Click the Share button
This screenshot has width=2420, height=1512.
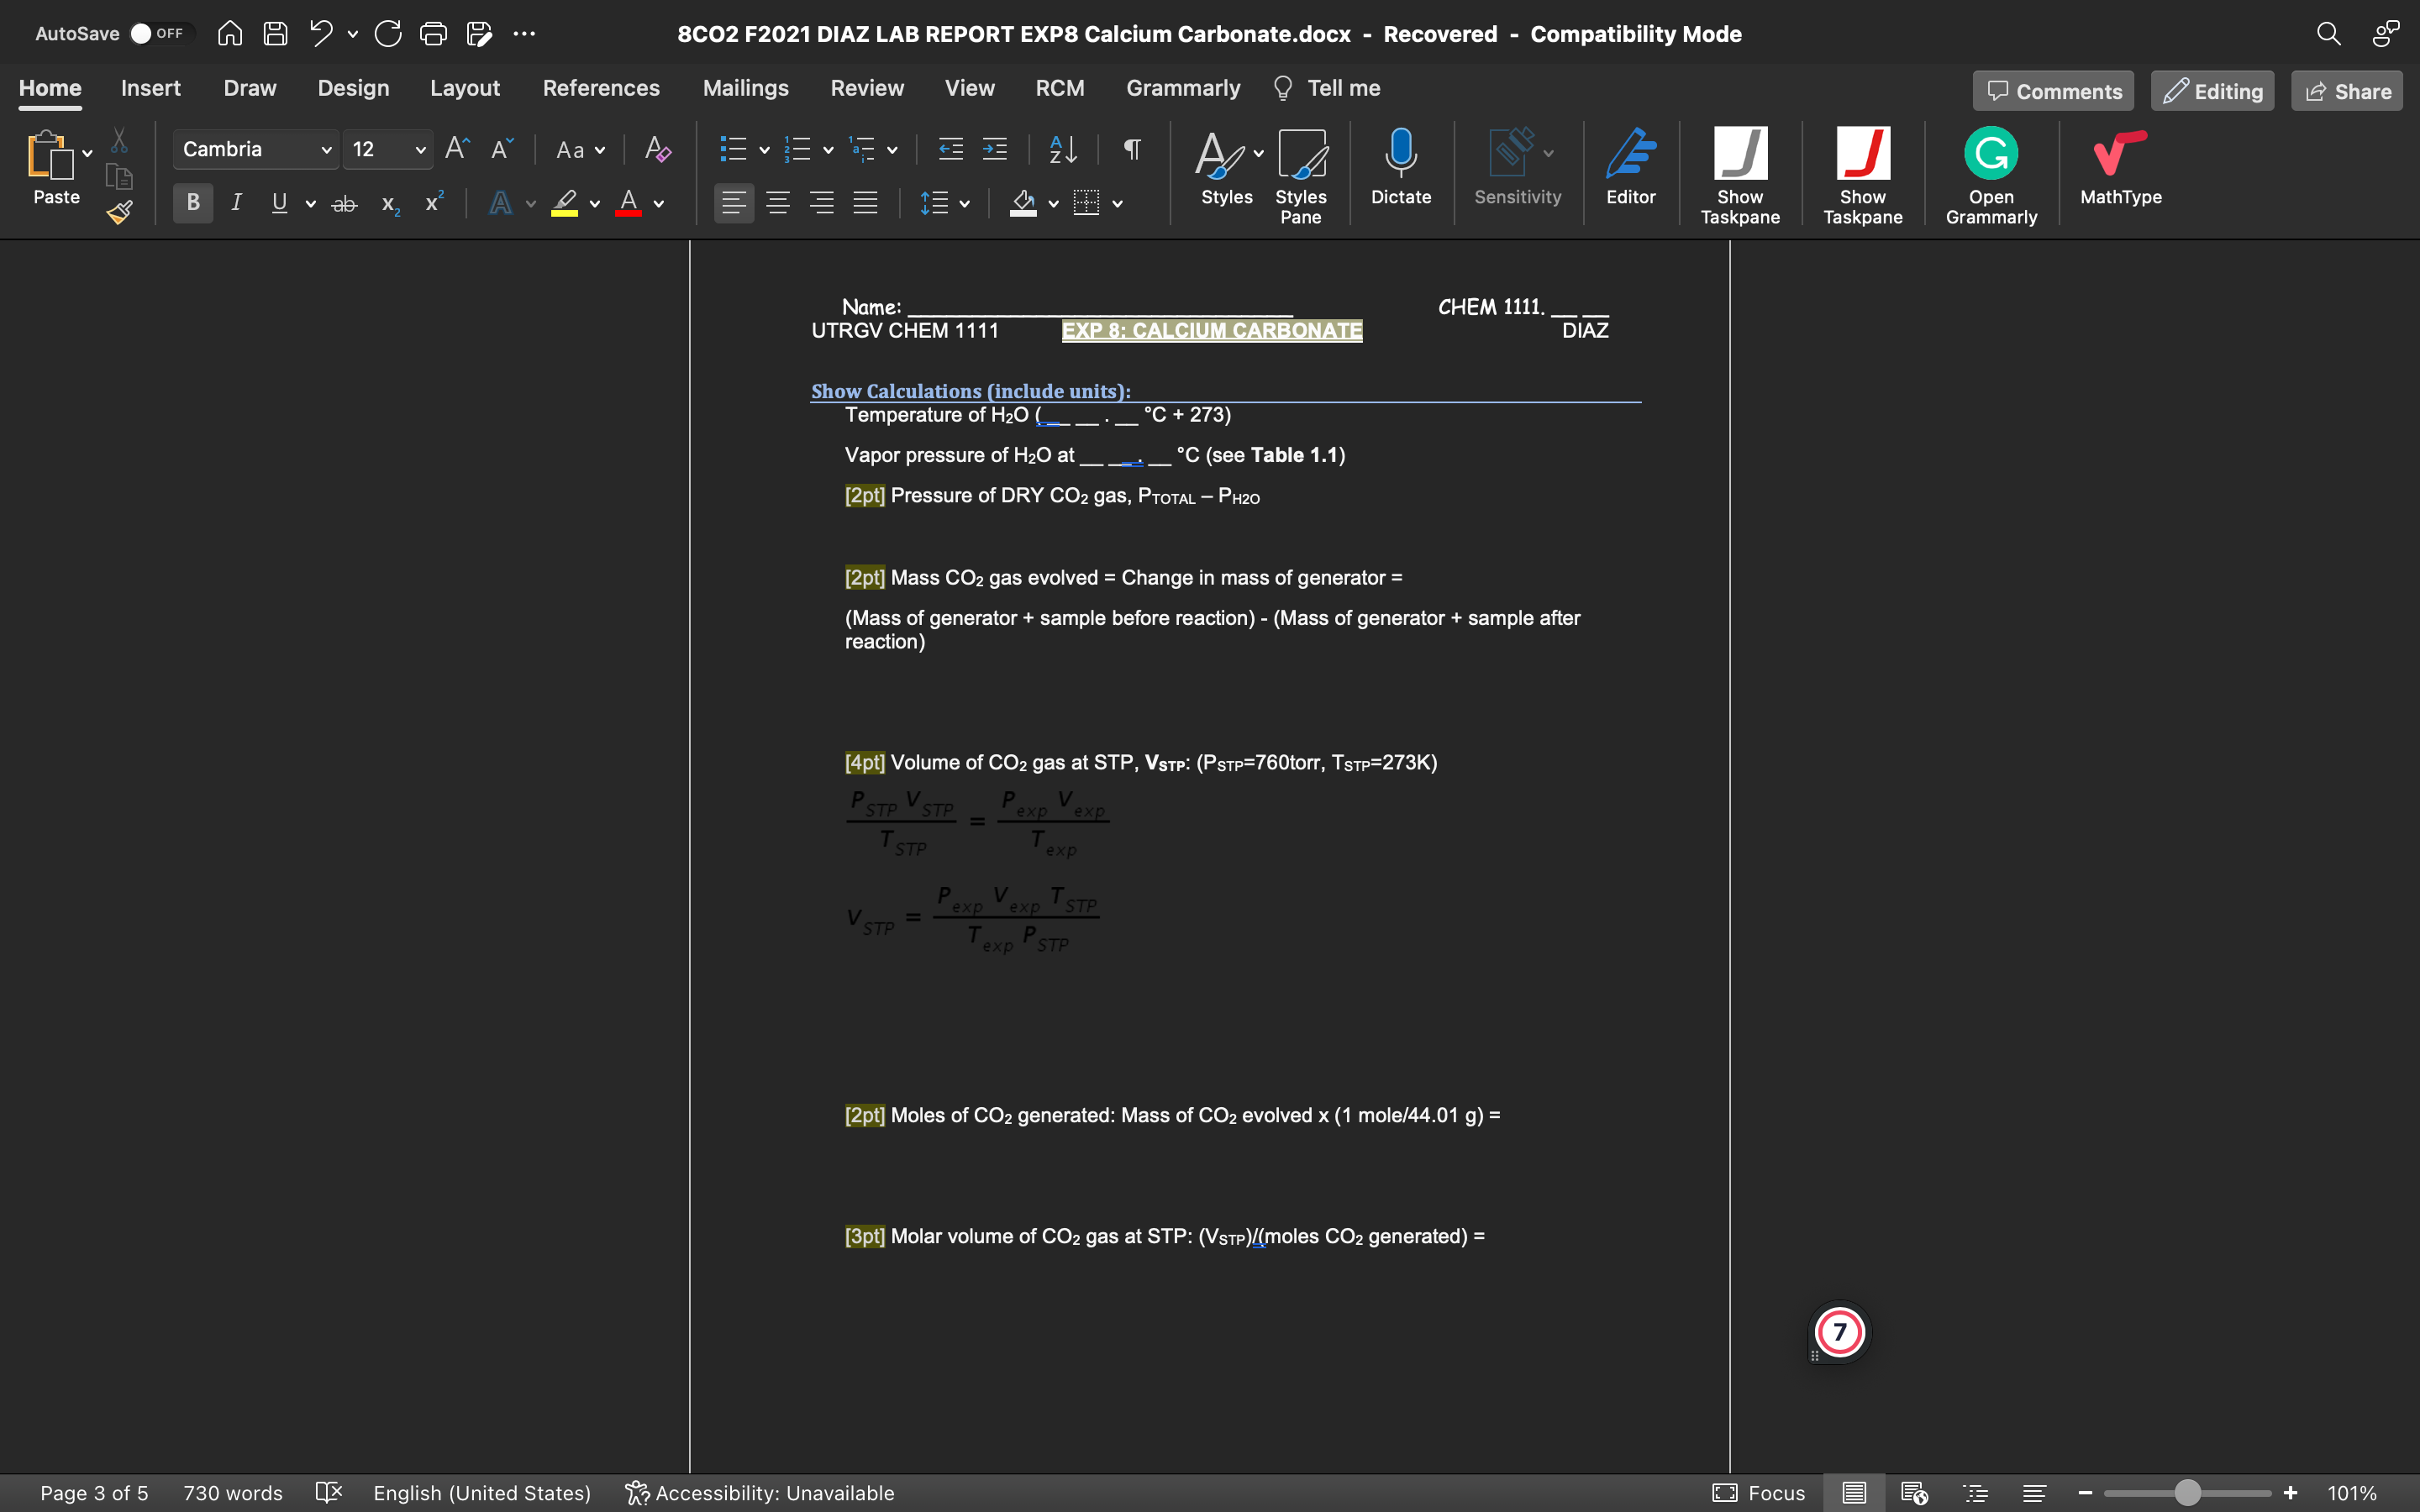[x=2346, y=91]
